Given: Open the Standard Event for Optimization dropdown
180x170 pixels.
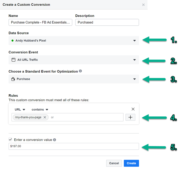Looking at the screenshot, I should coord(74,79).
